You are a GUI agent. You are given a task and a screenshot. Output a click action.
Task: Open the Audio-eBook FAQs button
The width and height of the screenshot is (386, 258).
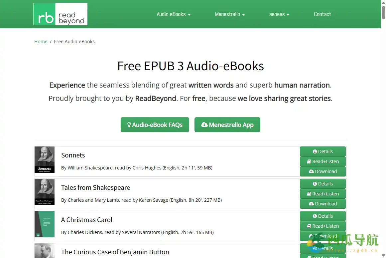[x=155, y=125]
